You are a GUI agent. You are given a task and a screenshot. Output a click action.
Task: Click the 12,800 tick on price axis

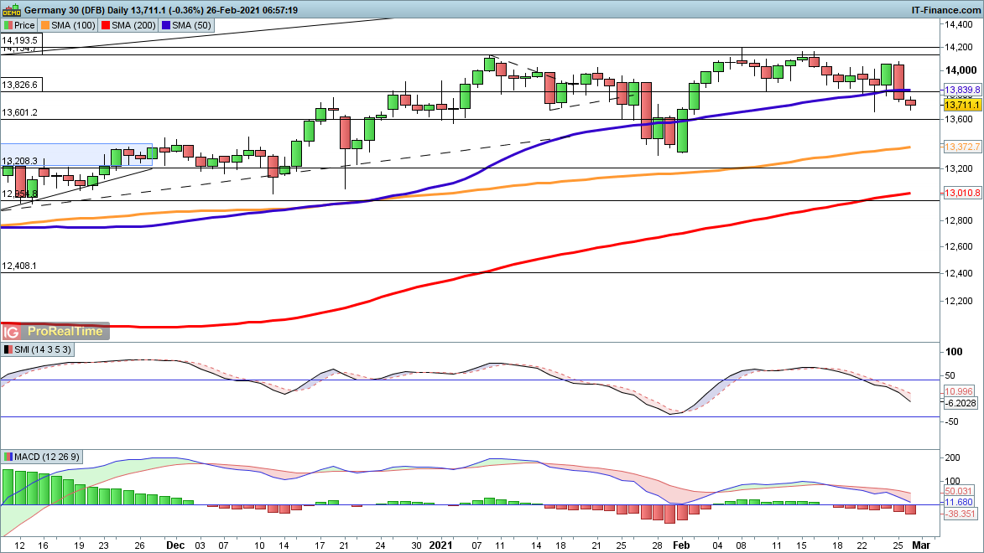(958, 220)
